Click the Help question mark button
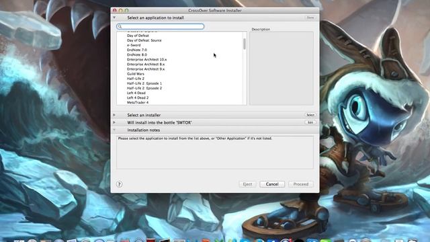The image size is (430, 242). [x=120, y=184]
